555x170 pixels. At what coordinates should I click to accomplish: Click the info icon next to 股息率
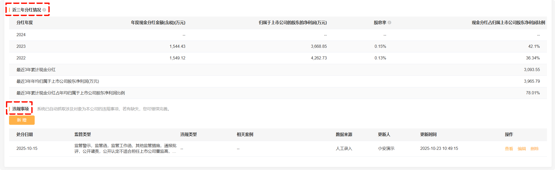(389, 22)
